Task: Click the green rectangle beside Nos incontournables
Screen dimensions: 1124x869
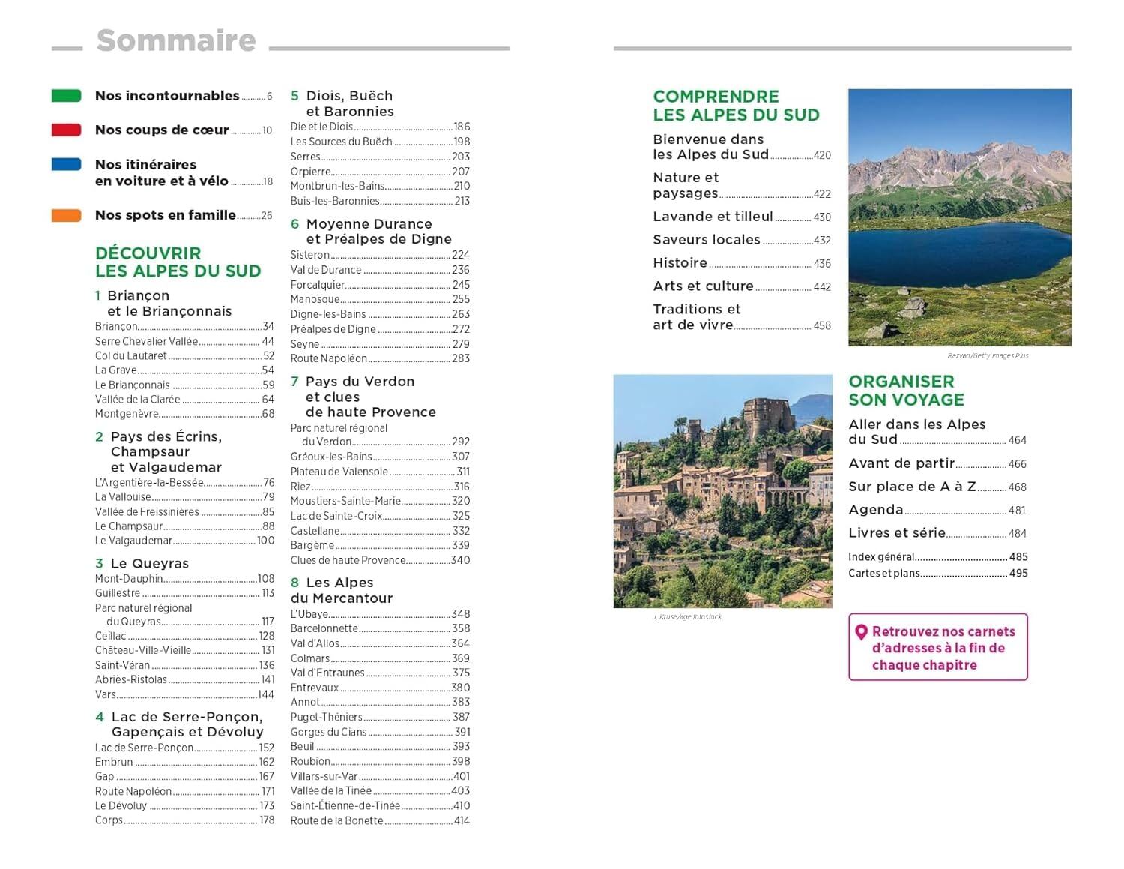Action: pyautogui.click(x=66, y=96)
